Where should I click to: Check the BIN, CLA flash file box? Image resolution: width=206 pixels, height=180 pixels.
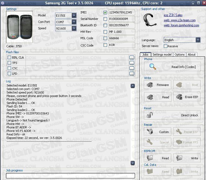click(9, 57)
